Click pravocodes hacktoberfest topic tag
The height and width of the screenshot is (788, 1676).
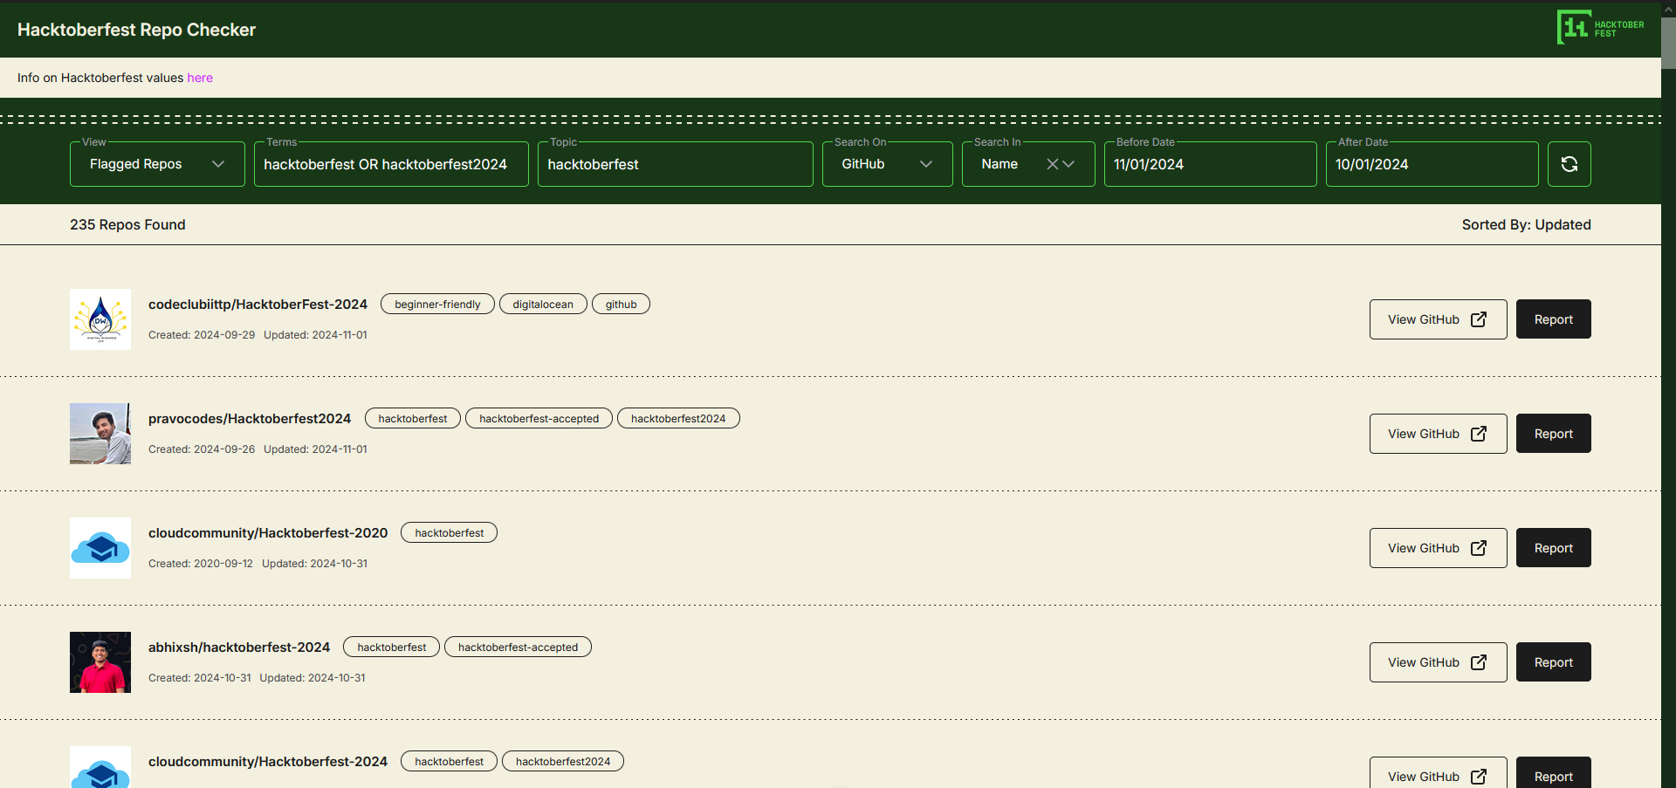(x=413, y=419)
